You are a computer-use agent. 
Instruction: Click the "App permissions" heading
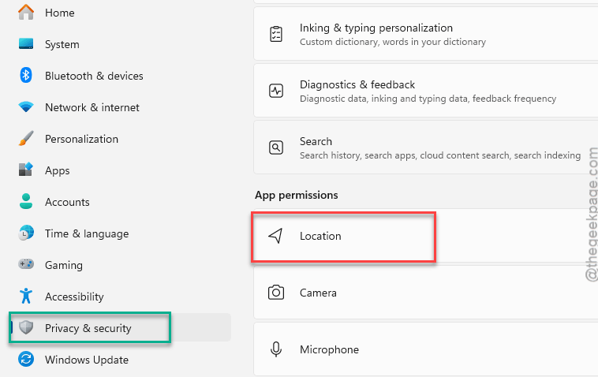tap(297, 195)
